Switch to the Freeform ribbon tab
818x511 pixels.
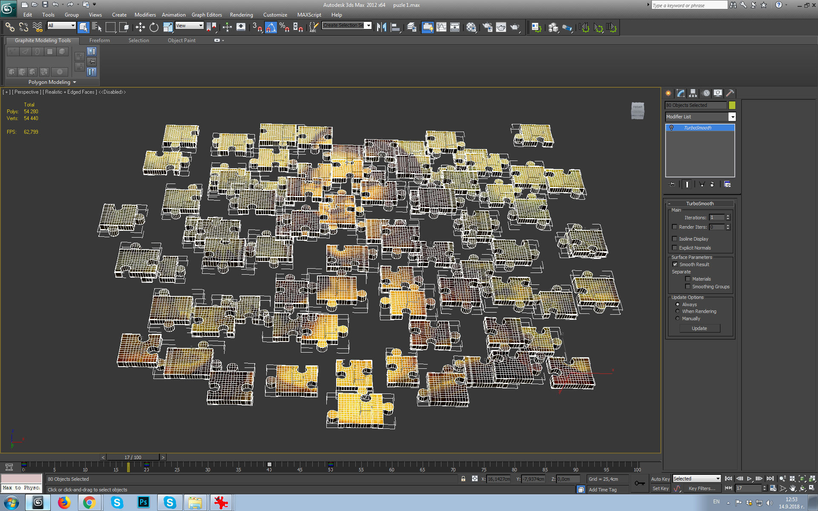[99, 40]
